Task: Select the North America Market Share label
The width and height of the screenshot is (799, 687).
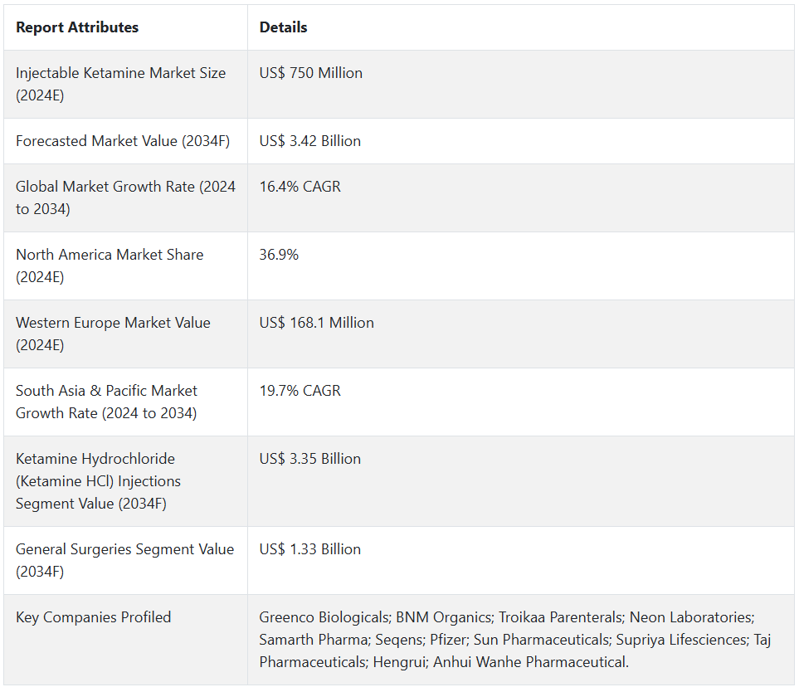Action: [x=110, y=266]
